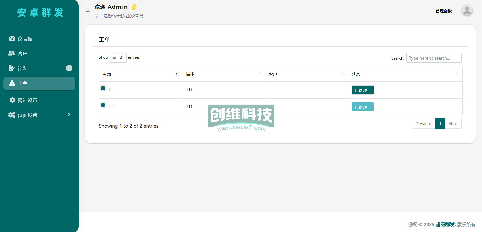Click the 以下是您今天的业务情况 subtitle
This screenshot has height=232, width=482.
[119, 16]
